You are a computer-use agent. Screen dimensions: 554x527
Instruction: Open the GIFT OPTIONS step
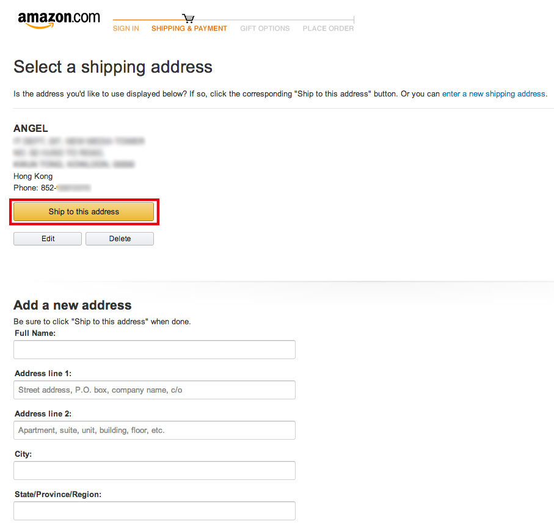[x=264, y=28]
